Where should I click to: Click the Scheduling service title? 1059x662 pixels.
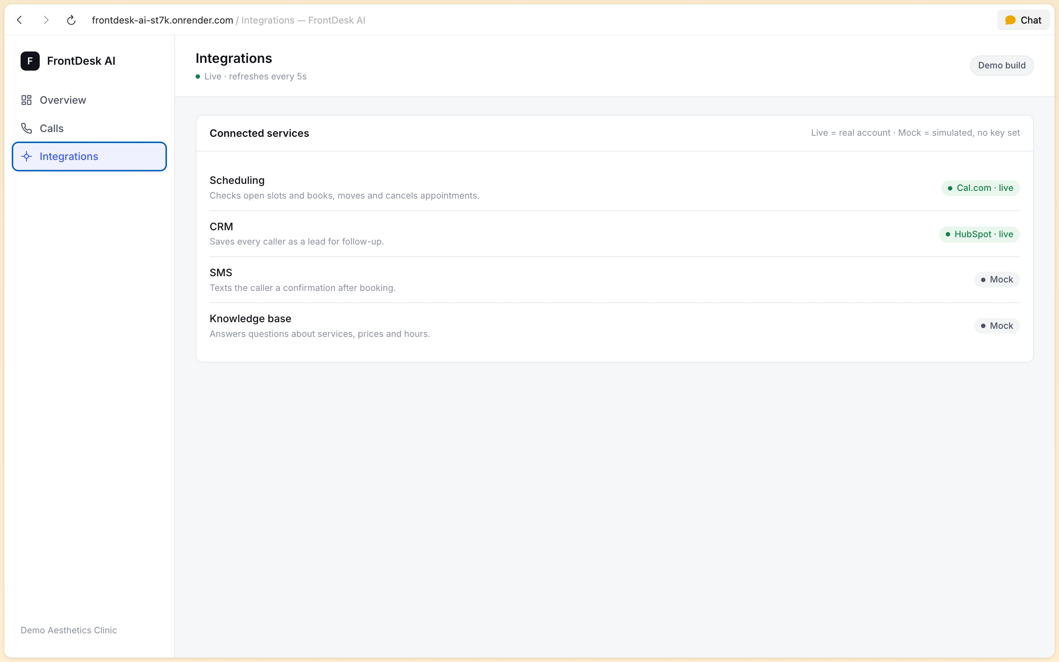(x=237, y=180)
